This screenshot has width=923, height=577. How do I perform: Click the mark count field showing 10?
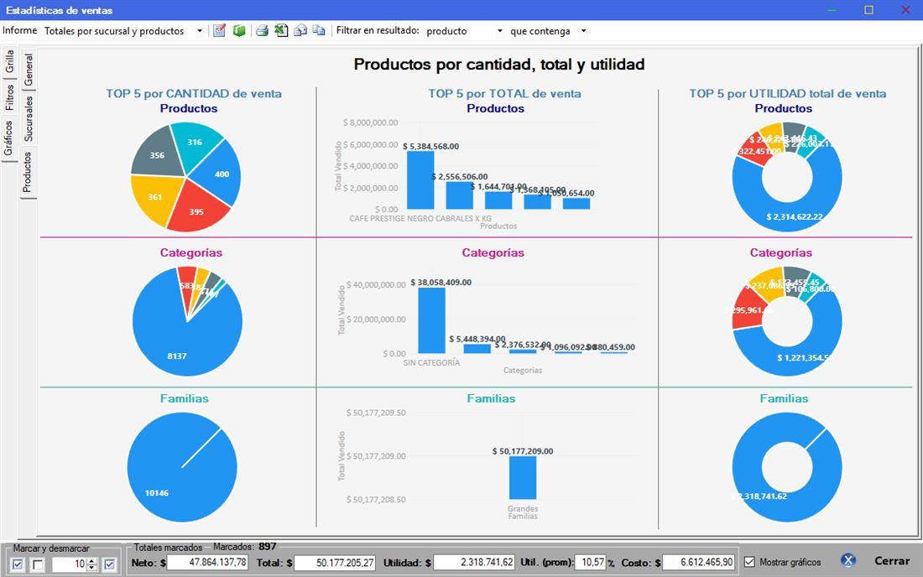tap(70, 564)
